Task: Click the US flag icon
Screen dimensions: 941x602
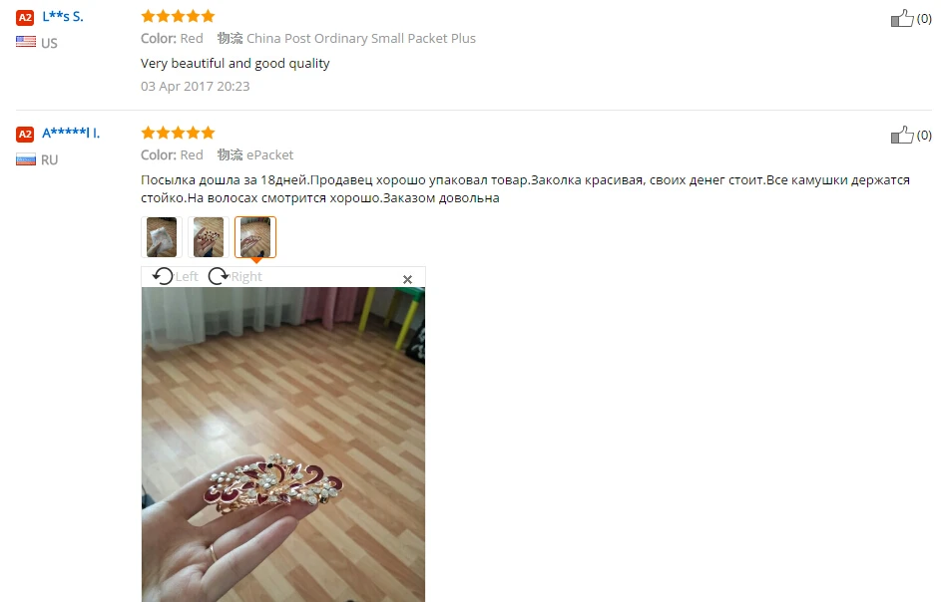Action: (26, 42)
